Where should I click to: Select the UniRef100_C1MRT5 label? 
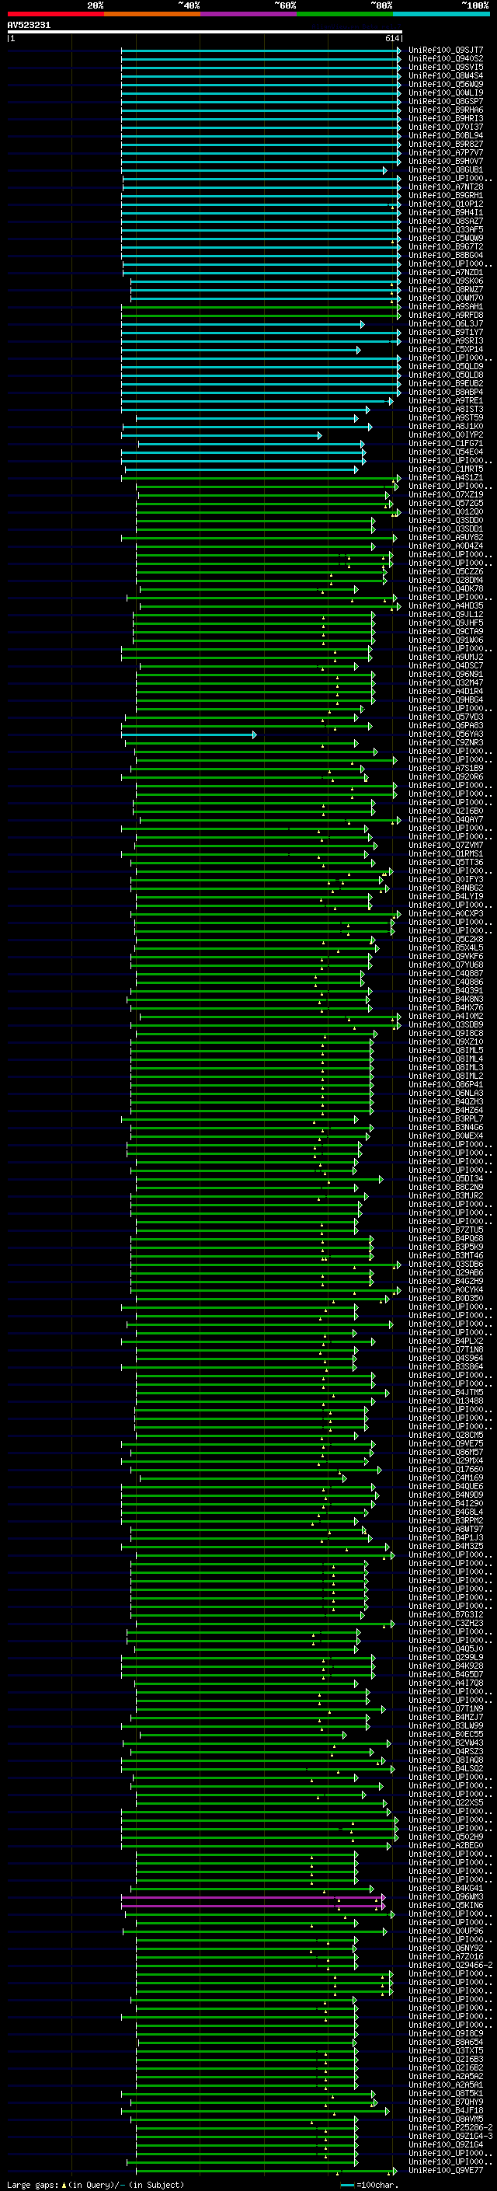pos(446,469)
